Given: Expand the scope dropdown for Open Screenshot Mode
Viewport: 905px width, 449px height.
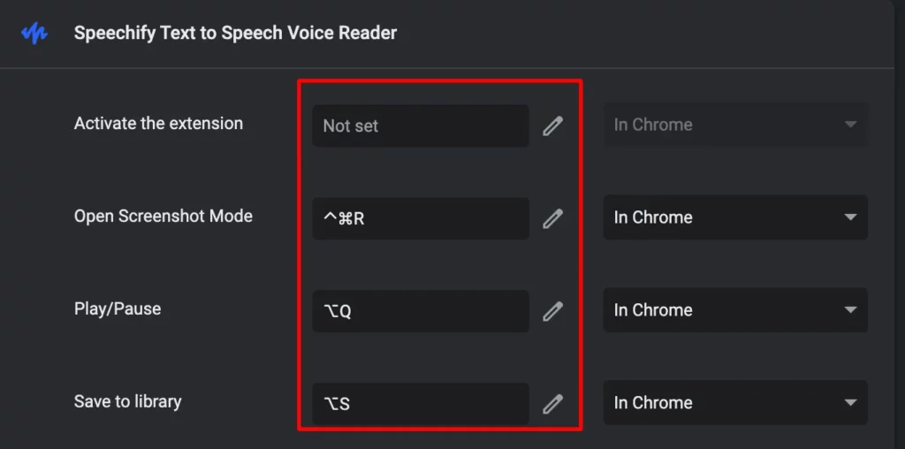Looking at the screenshot, I should pyautogui.click(x=734, y=217).
